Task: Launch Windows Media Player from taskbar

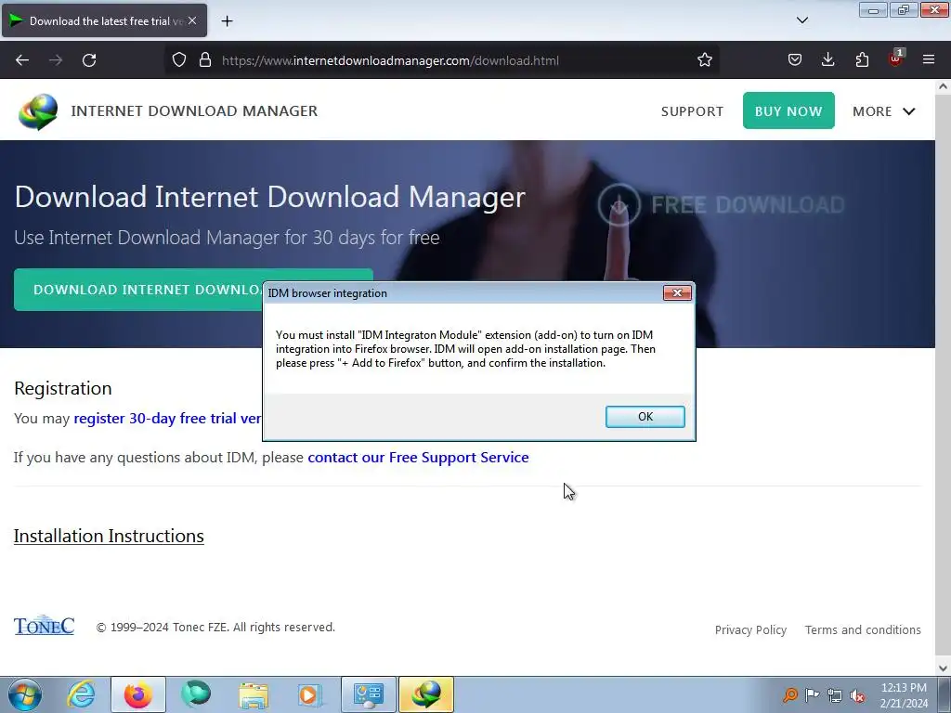Action: click(x=310, y=694)
